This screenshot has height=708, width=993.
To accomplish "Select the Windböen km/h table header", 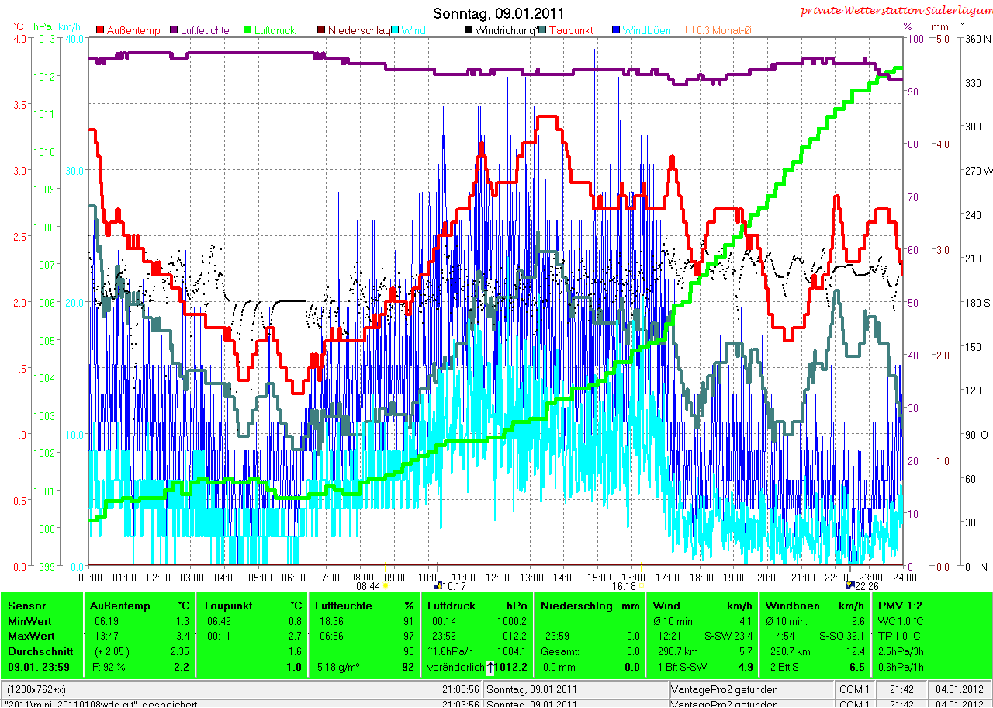I will tap(815, 606).
